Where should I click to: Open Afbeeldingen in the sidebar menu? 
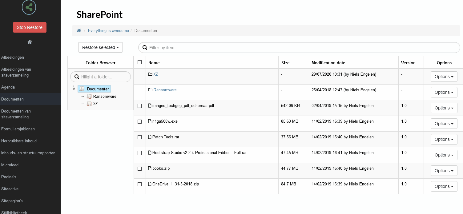click(x=13, y=57)
